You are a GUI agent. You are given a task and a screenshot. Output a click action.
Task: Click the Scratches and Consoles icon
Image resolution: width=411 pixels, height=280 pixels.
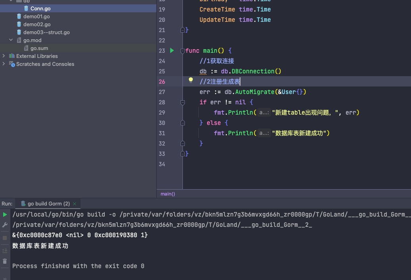pyautogui.click(x=12, y=64)
